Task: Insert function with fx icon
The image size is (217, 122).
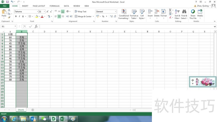Action: (x=36, y=26)
